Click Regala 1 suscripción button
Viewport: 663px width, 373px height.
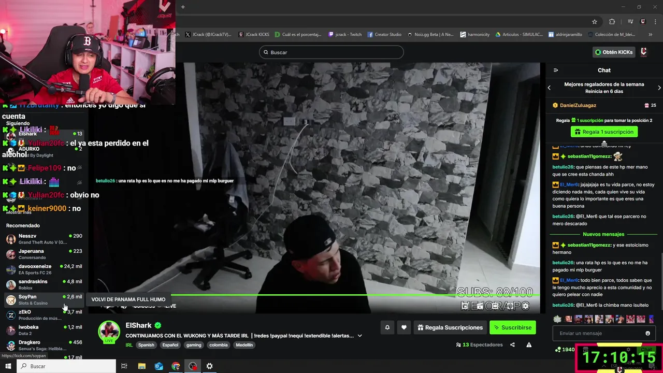604,132
